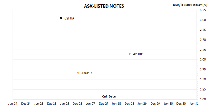
Task: Click the ASX-LISTED NOTES chart title
Action: pos(104,6)
